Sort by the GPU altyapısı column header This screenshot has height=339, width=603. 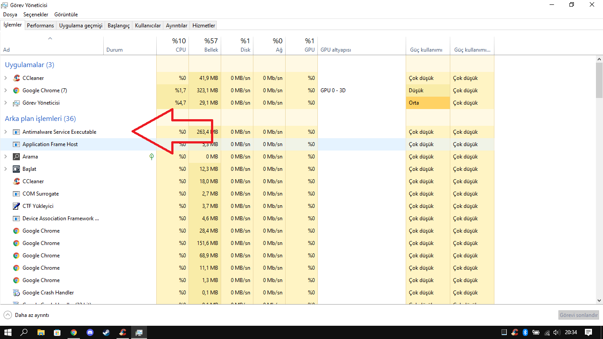(x=362, y=45)
